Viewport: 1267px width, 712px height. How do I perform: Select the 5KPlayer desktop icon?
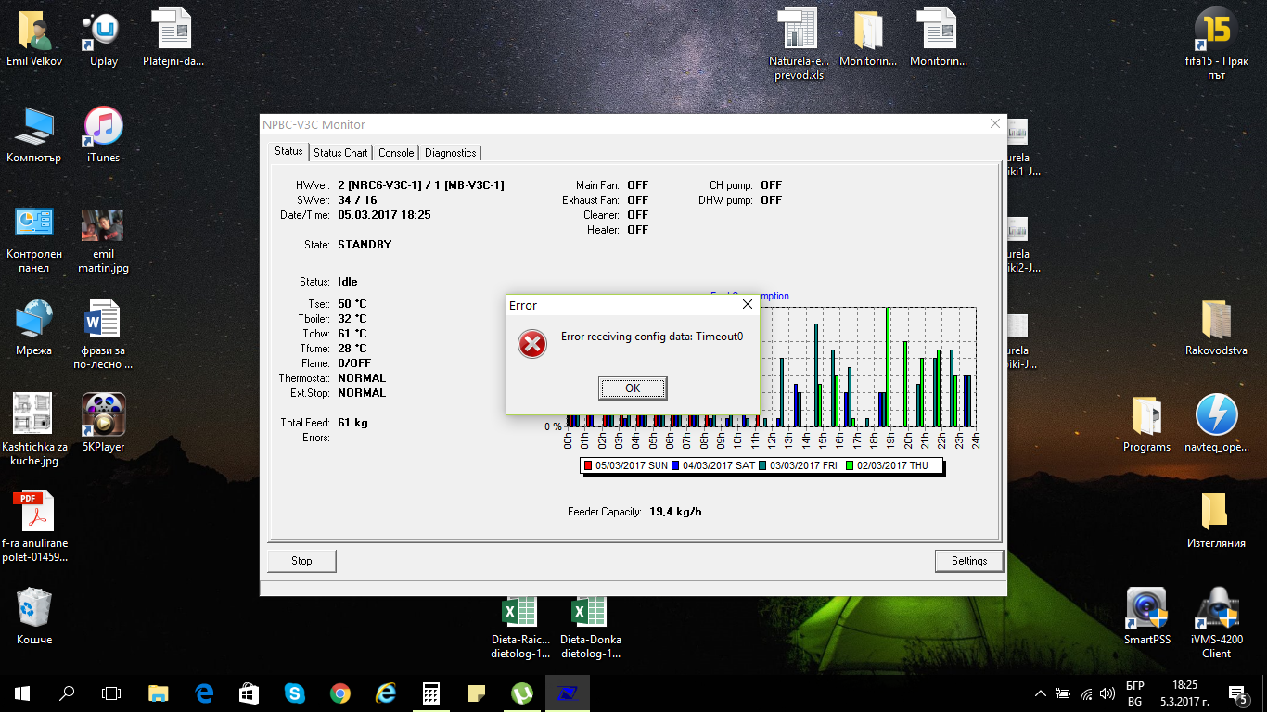[103, 416]
